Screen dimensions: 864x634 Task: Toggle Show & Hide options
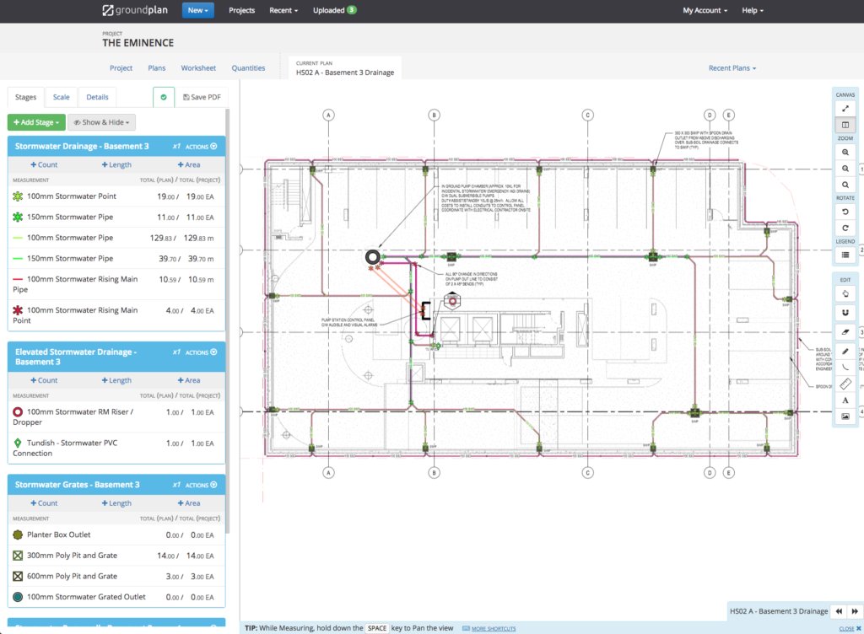[101, 122]
